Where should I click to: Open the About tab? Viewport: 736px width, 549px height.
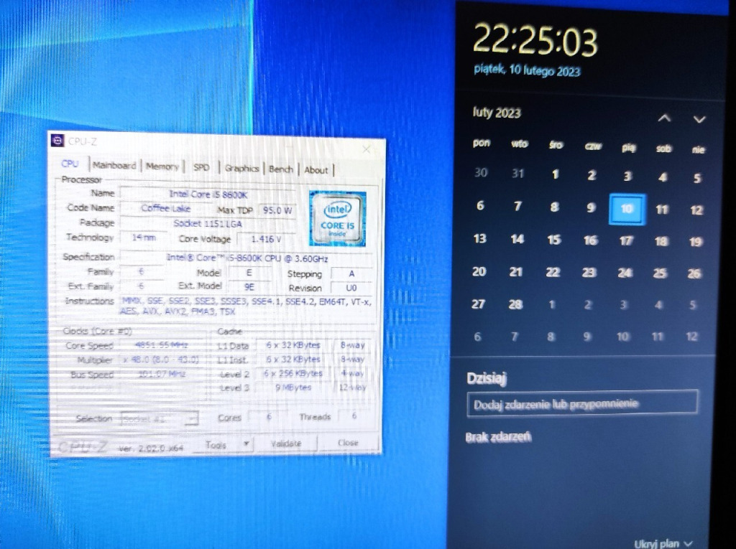[x=316, y=170]
